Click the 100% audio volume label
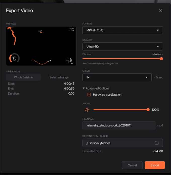The width and height of the screenshot is (171, 175). [155, 110]
